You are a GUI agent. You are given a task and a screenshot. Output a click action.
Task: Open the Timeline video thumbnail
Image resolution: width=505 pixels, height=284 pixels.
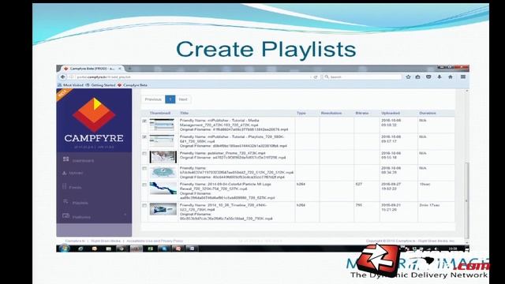[163, 209]
